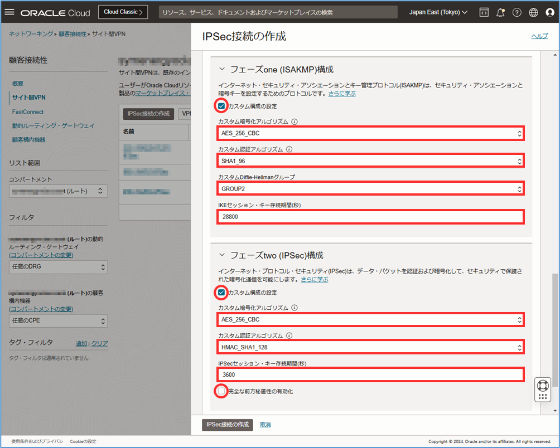Click info icon beside phase two カスタム暗号化アルゴリズム
The height and width of the screenshot is (448, 560).
[295, 308]
